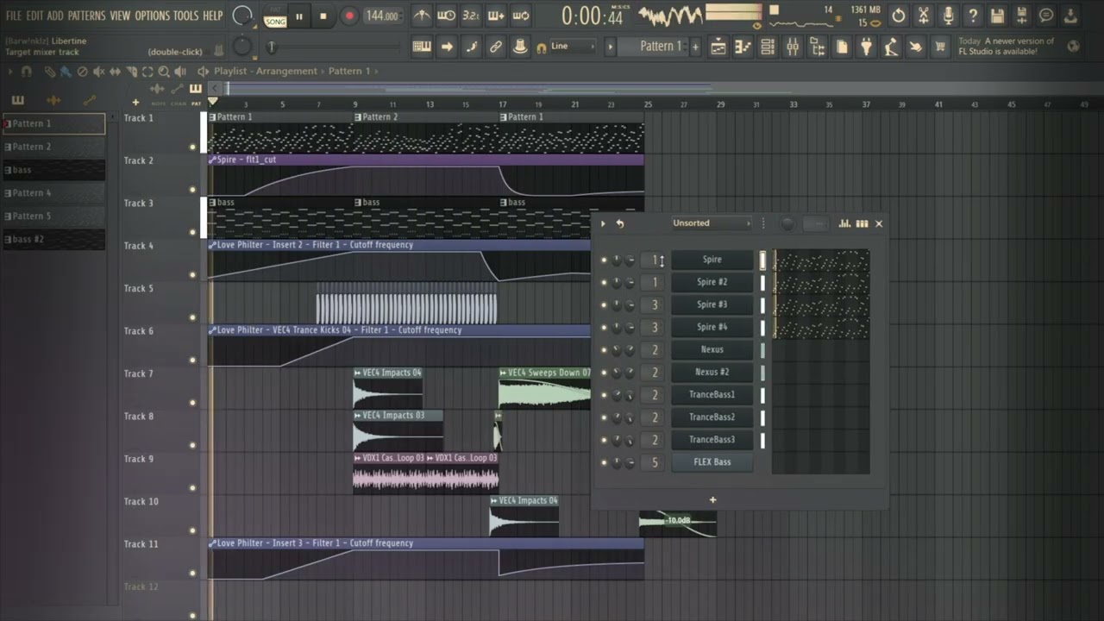The height and width of the screenshot is (621, 1104).
Task: Toggle Track 1 mute dot
Action: [192, 147]
